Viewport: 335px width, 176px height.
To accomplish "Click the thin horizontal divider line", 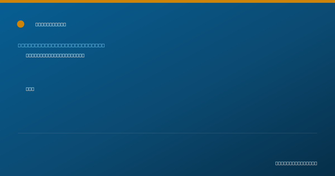I will (167, 133).
